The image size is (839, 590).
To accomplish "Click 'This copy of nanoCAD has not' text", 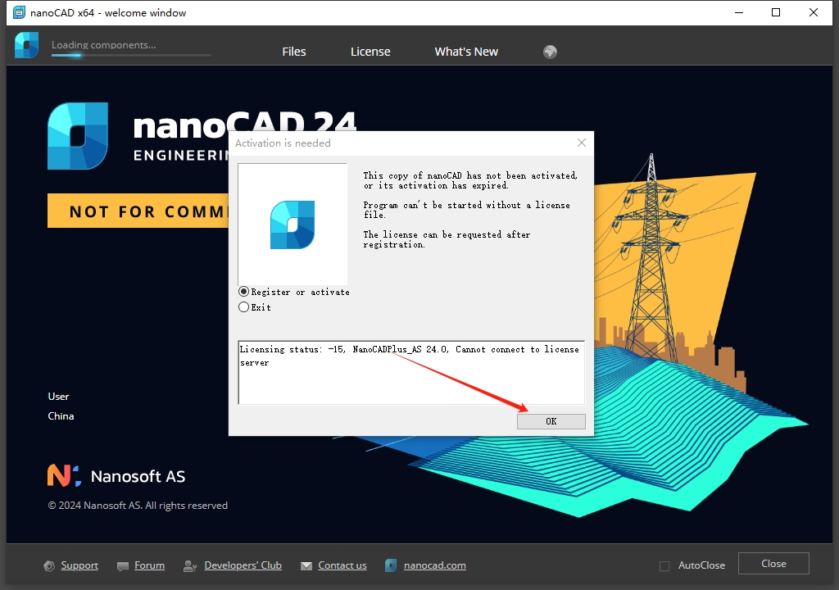I will tap(470, 180).
